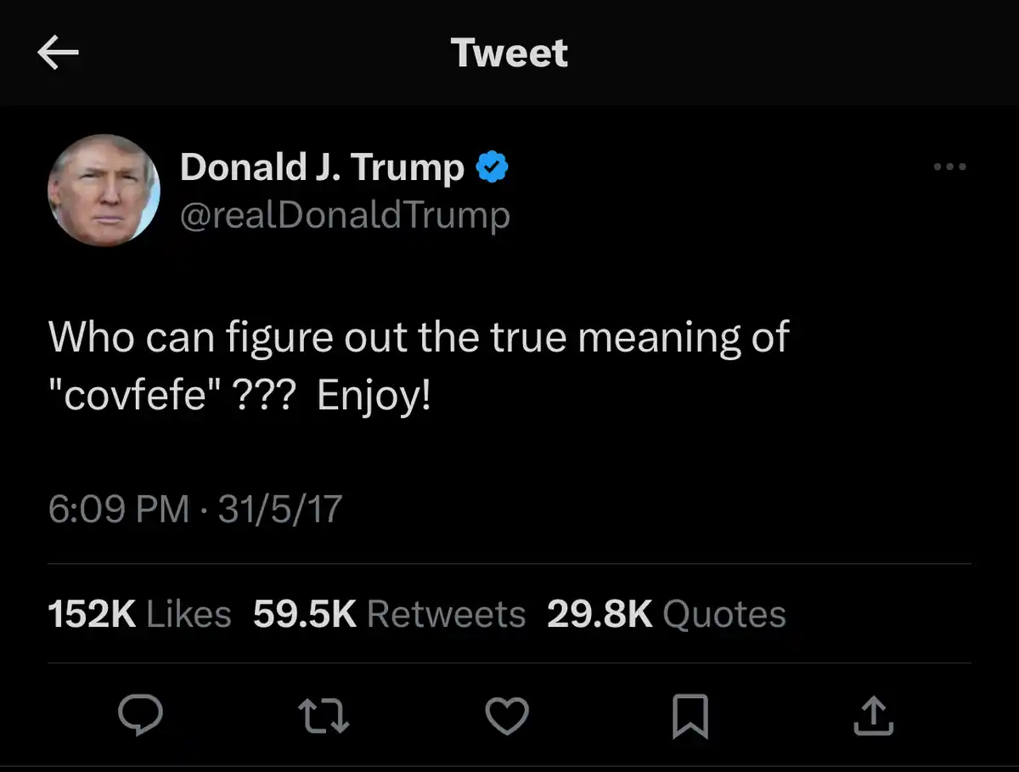
Task: Click the Tweet header title
Action: click(509, 54)
